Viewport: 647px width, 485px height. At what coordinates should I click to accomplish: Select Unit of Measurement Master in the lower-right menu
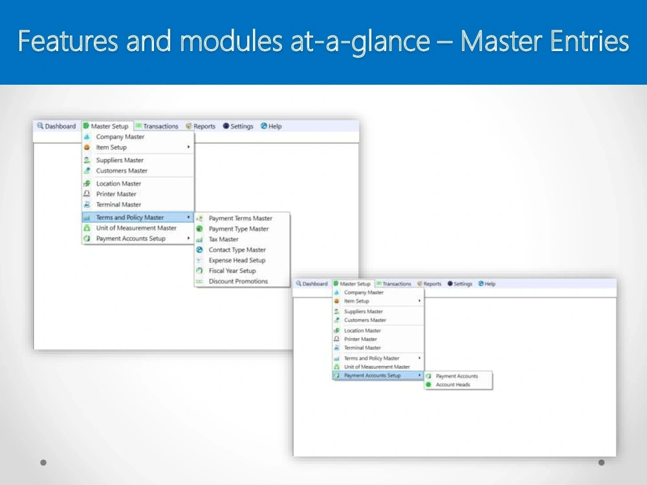[378, 367]
